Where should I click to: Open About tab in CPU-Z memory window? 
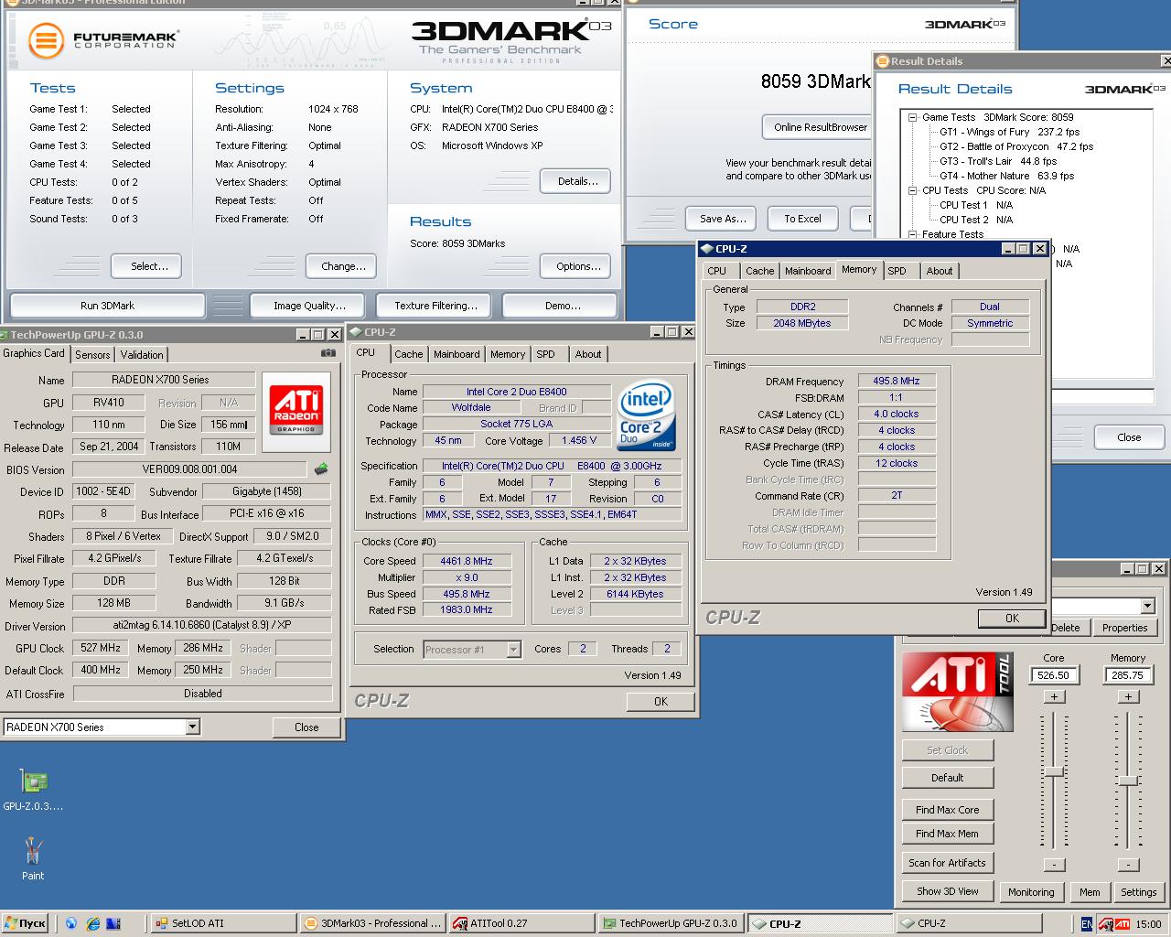point(940,271)
